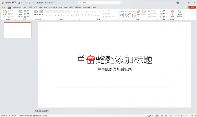Image resolution: width=197 pixels, height=117 pixels.
Task: Click the Increase Font Size icon
Action: click(72, 12)
